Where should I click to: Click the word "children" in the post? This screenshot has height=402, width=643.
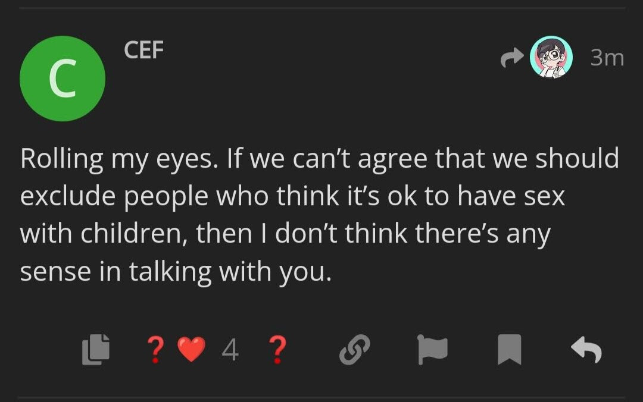click(x=134, y=234)
